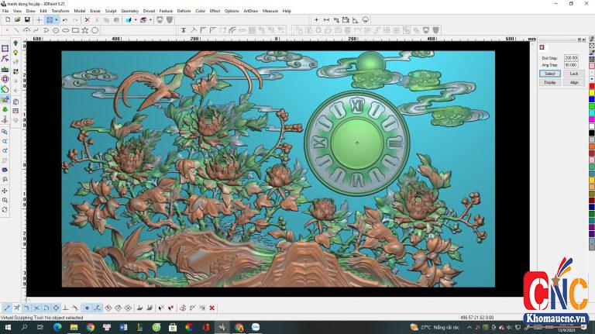
Task: Click the Dist Step input field
Action: coord(571,57)
